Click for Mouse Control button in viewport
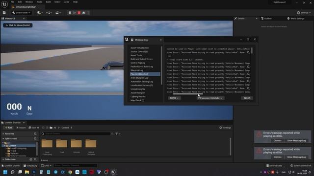Screen dimensions: 314x176 pos(18,25)
